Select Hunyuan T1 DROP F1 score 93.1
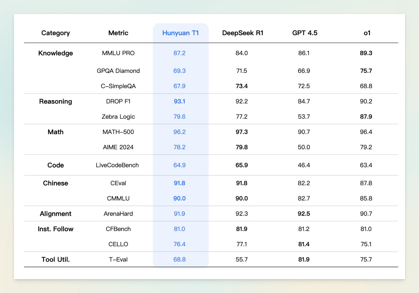 point(180,101)
